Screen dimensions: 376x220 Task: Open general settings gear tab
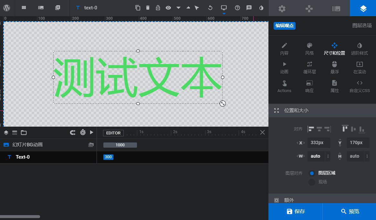[282, 9]
